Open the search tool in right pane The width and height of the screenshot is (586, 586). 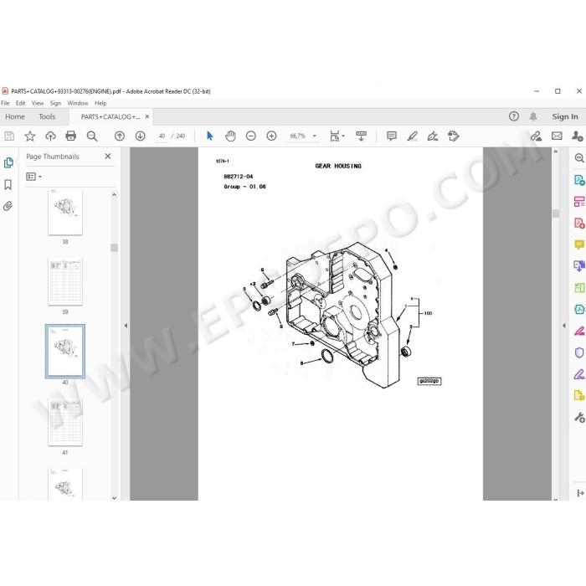[x=579, y=158]
